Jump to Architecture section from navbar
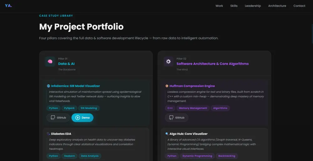Screen dimensions: 313x161 (x=277, y=6)
